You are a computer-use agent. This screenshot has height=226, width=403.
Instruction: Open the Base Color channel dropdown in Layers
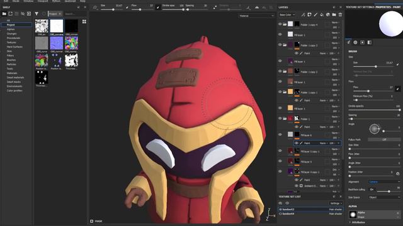point(287,15)
